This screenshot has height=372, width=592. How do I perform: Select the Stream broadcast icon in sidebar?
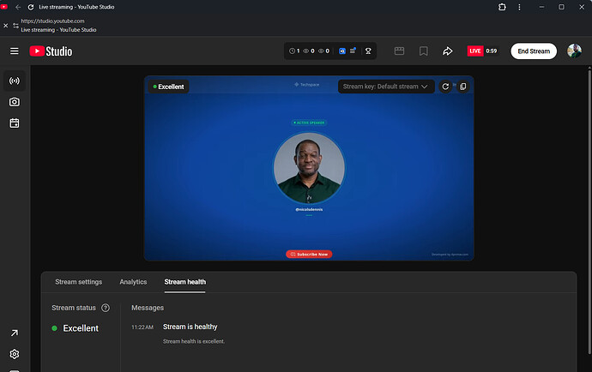15,81
